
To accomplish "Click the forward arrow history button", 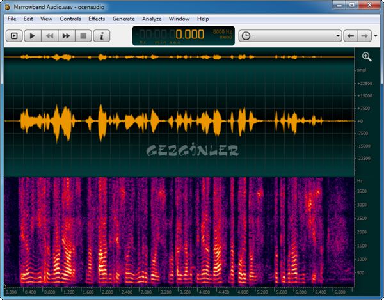I will click(365, 36).
